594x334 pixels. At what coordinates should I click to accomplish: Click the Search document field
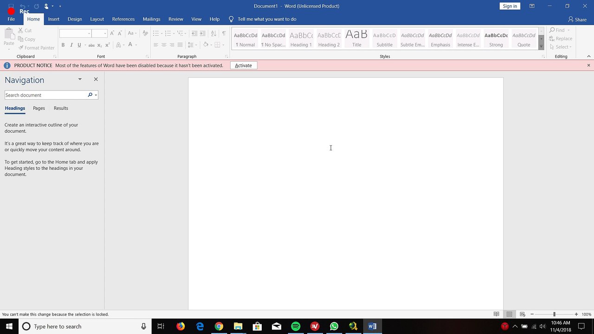45,95
